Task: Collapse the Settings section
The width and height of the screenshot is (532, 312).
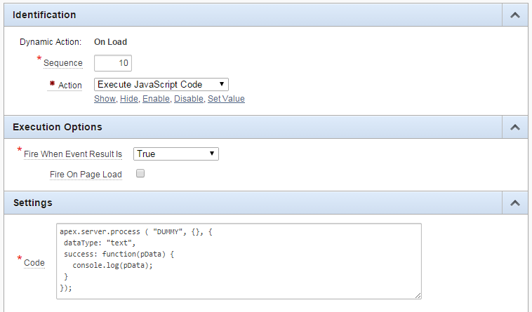Action: point(514,203)
